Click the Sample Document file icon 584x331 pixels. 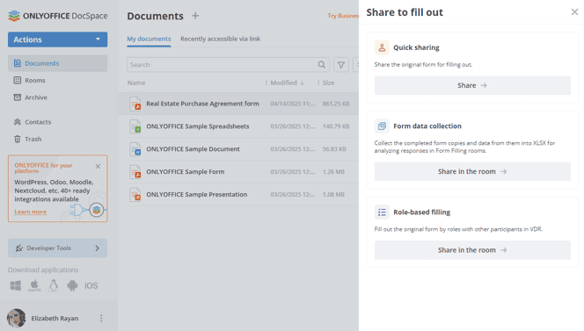coord(135,149)
